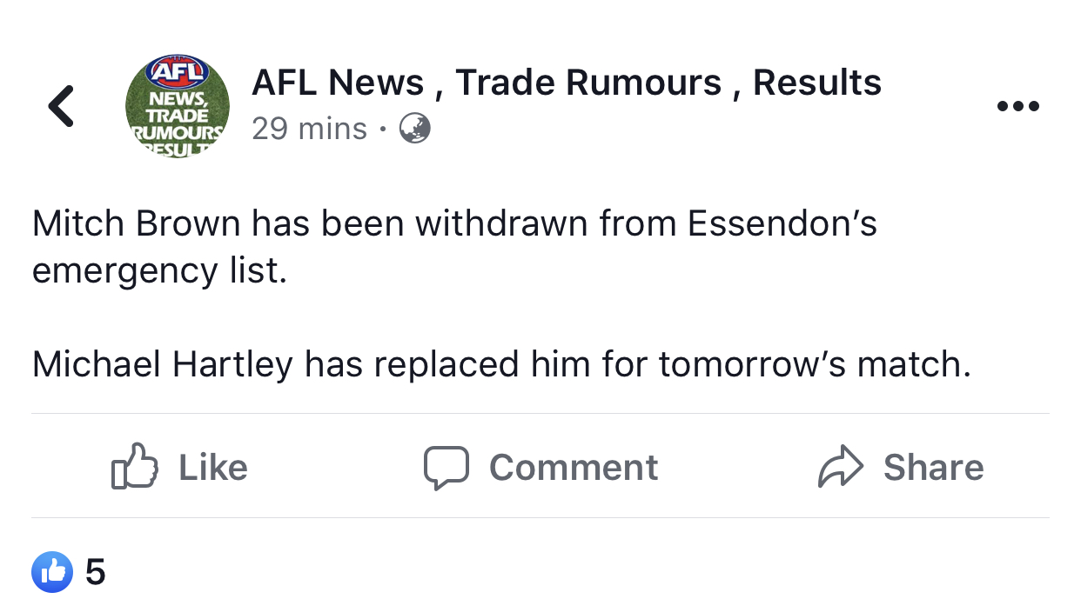Open the AFL News page profile picture
Screen dimensions: 1081x599
[x=178, y=106]
